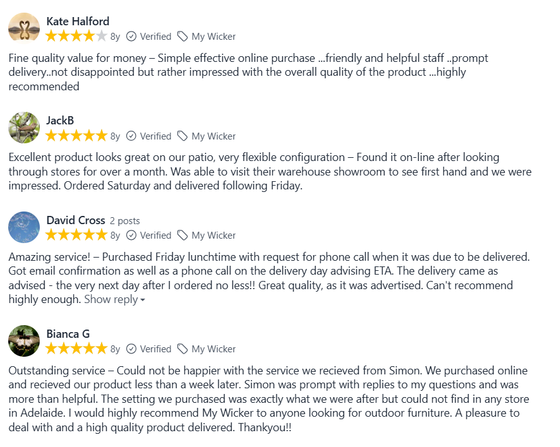
Task: Click David Cross's circular profile picture
Action: click(x=23, y=227)
